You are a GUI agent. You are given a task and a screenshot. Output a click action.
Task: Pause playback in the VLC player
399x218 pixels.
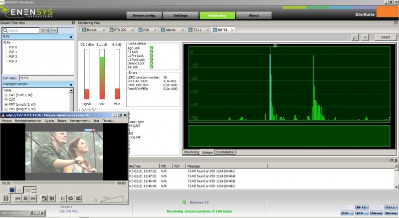[6, 198]
